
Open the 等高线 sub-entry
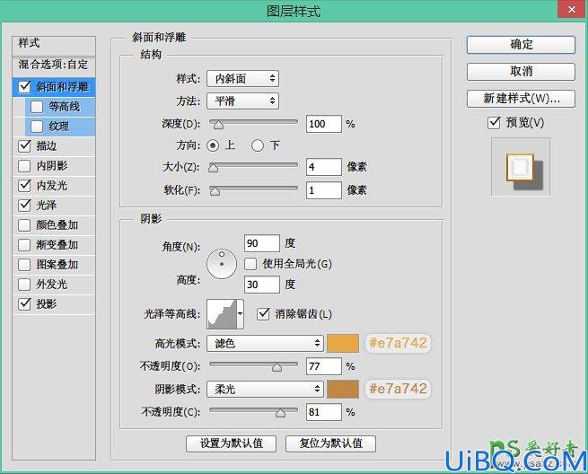click(64, 107)
